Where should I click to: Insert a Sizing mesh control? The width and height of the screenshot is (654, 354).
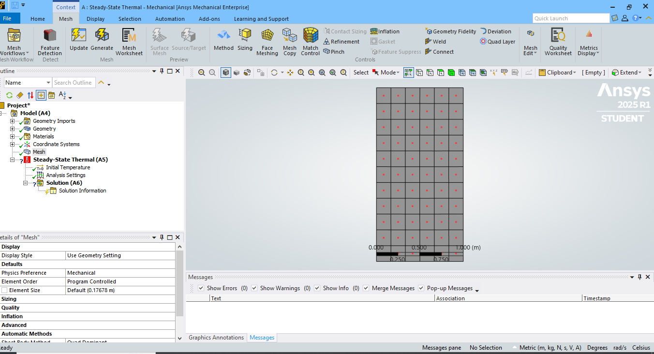point(245,40)
